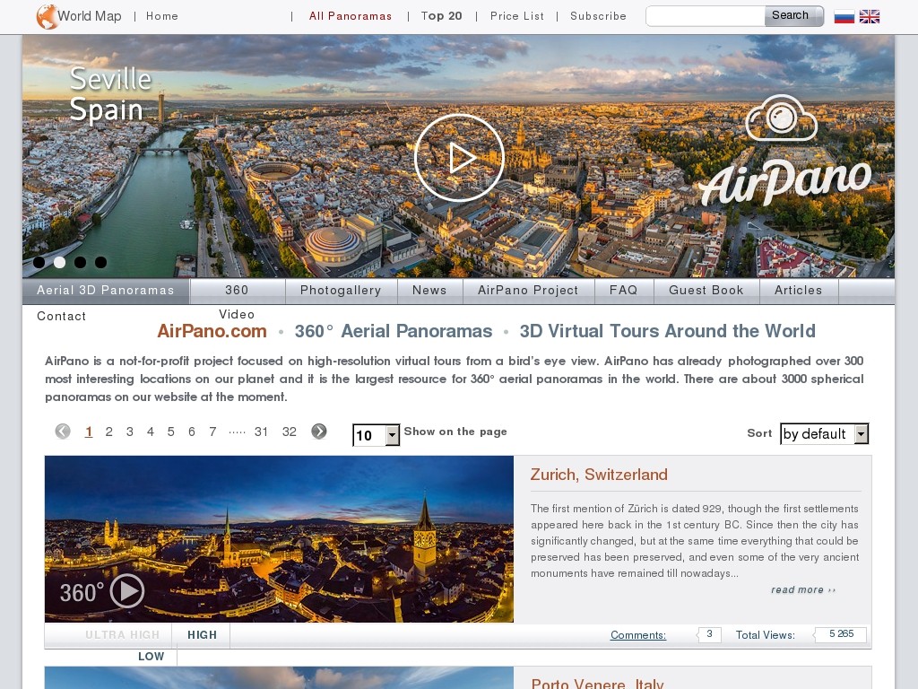Open the Guest Book tab
The height and width of the screenshot is (689, 918).
click(706, 291)
